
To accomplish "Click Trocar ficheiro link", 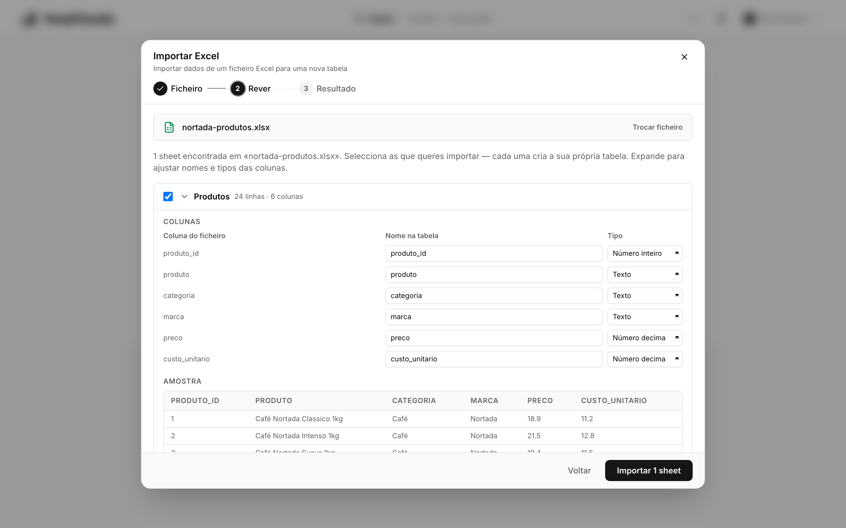I will tap(657, 128).
